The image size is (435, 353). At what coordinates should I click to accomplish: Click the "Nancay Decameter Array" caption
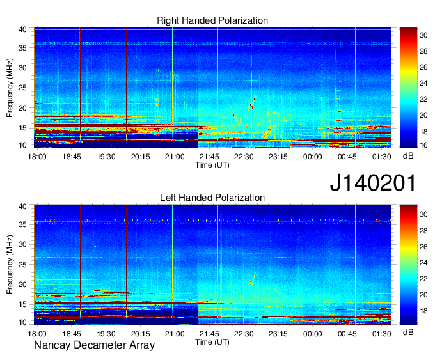click(94, 345)
